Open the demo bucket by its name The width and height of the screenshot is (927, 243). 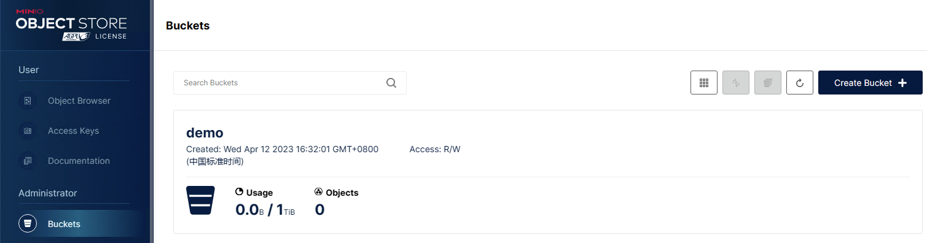[x=205, y=133]
